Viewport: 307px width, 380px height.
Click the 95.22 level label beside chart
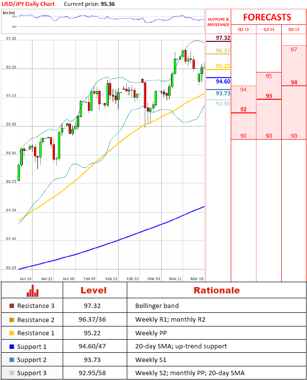(x=223, y=66)
